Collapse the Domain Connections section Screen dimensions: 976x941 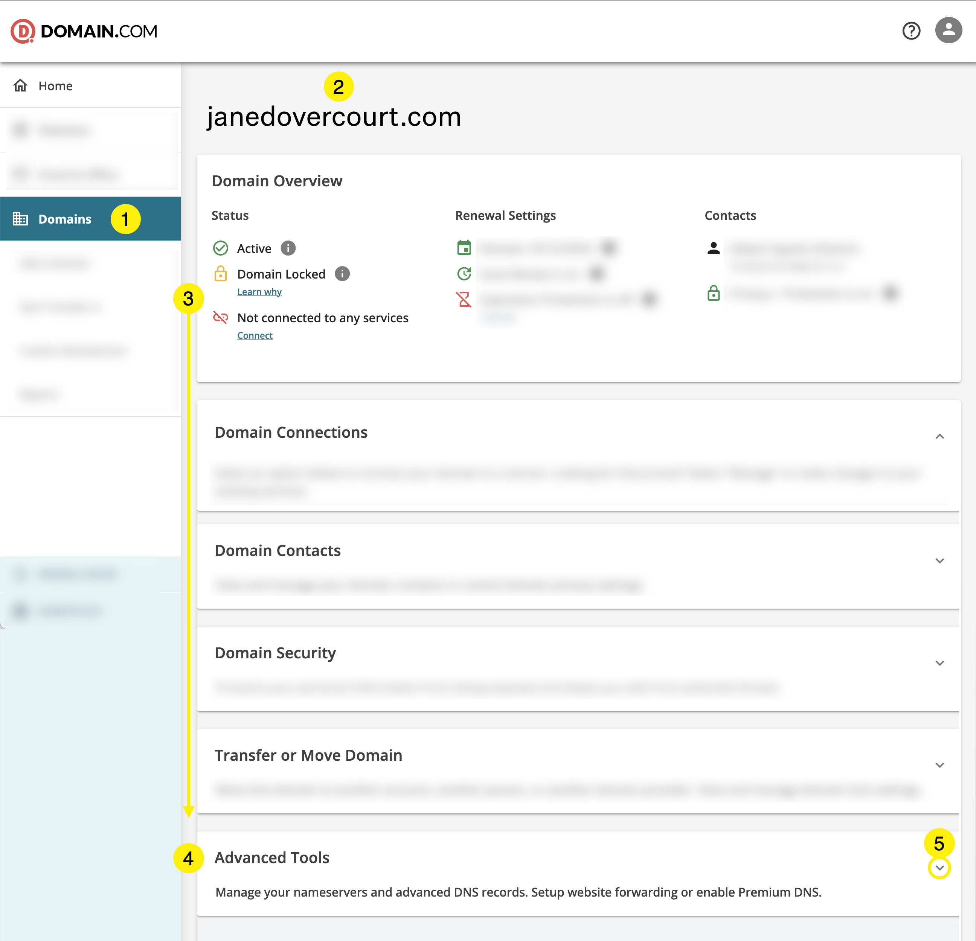tap(940, 436)
